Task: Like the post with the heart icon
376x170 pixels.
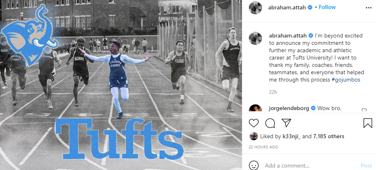Action: click(x=254, y=123)
